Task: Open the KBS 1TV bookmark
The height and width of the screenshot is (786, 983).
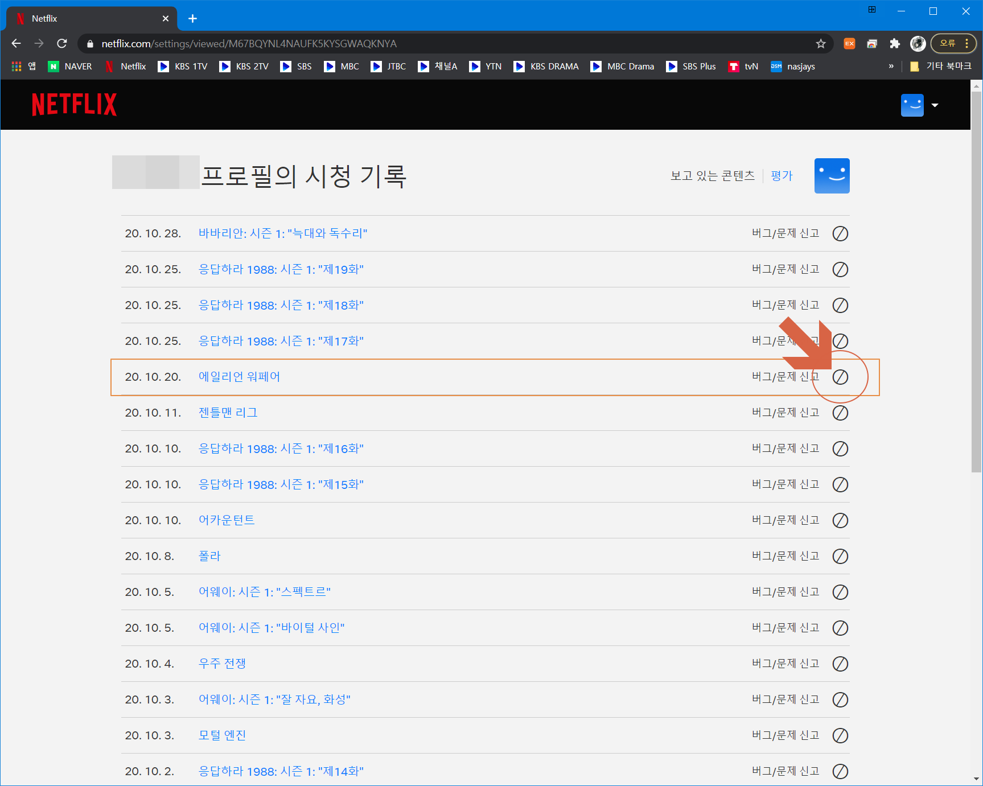Action: [x=183, y=67]
